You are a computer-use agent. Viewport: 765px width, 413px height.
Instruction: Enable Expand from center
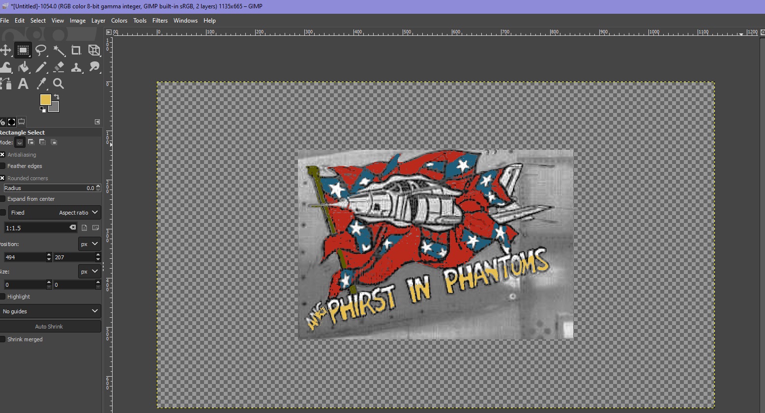coord(2,199)
